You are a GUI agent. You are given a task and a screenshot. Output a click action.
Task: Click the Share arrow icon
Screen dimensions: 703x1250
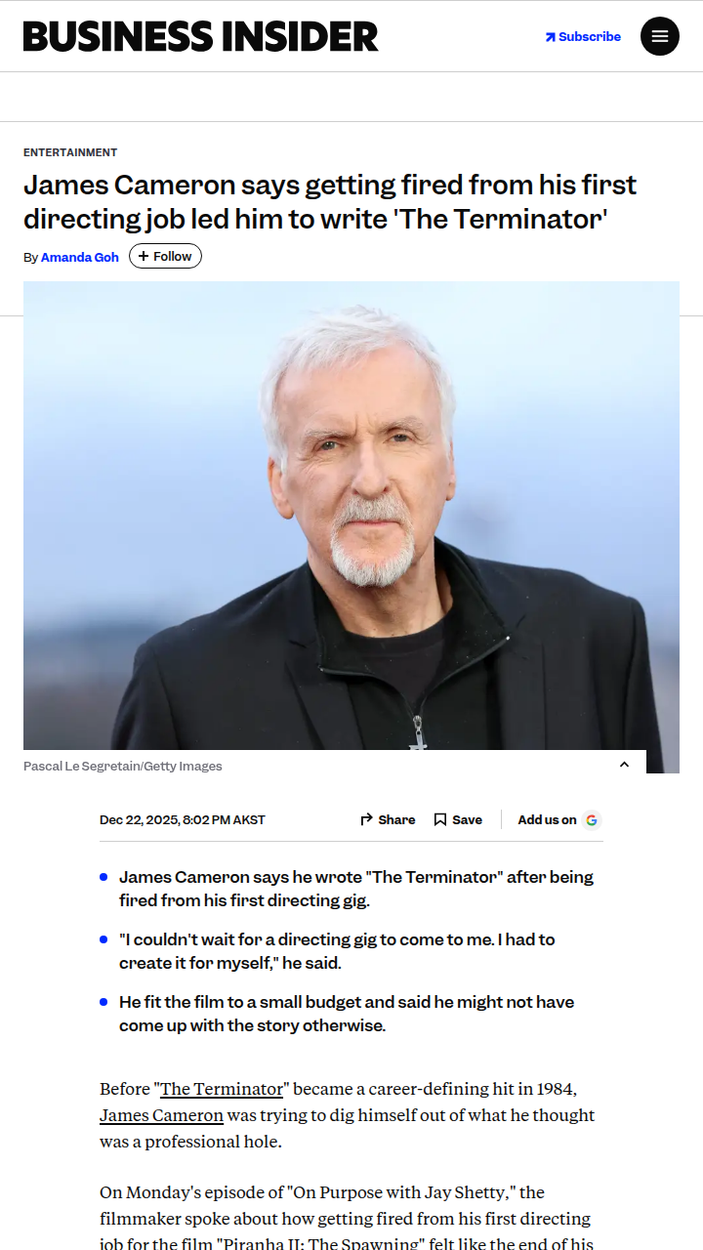pyautogui.click(x=367, y=819)
